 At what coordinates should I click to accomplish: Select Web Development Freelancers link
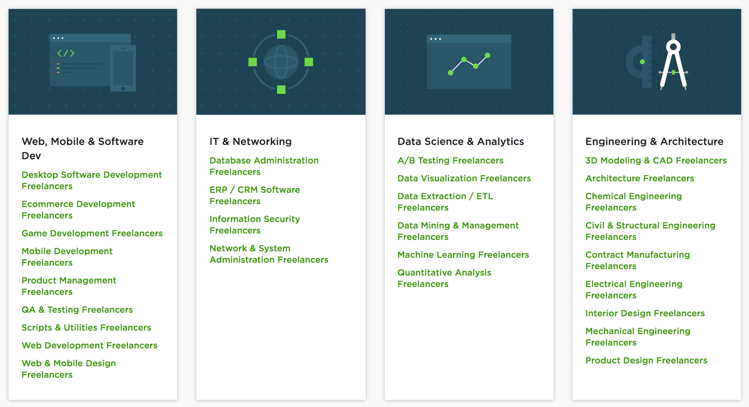pos(89,345)
